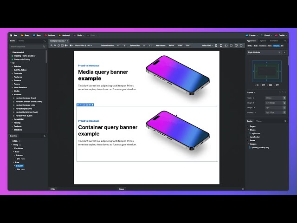Click the zoom in magnifier icon
Screen dimensions: 297x223
(52, 46)
